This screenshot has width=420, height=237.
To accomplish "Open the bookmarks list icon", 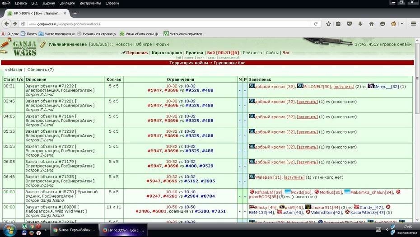I will click(x=338, y=24).
